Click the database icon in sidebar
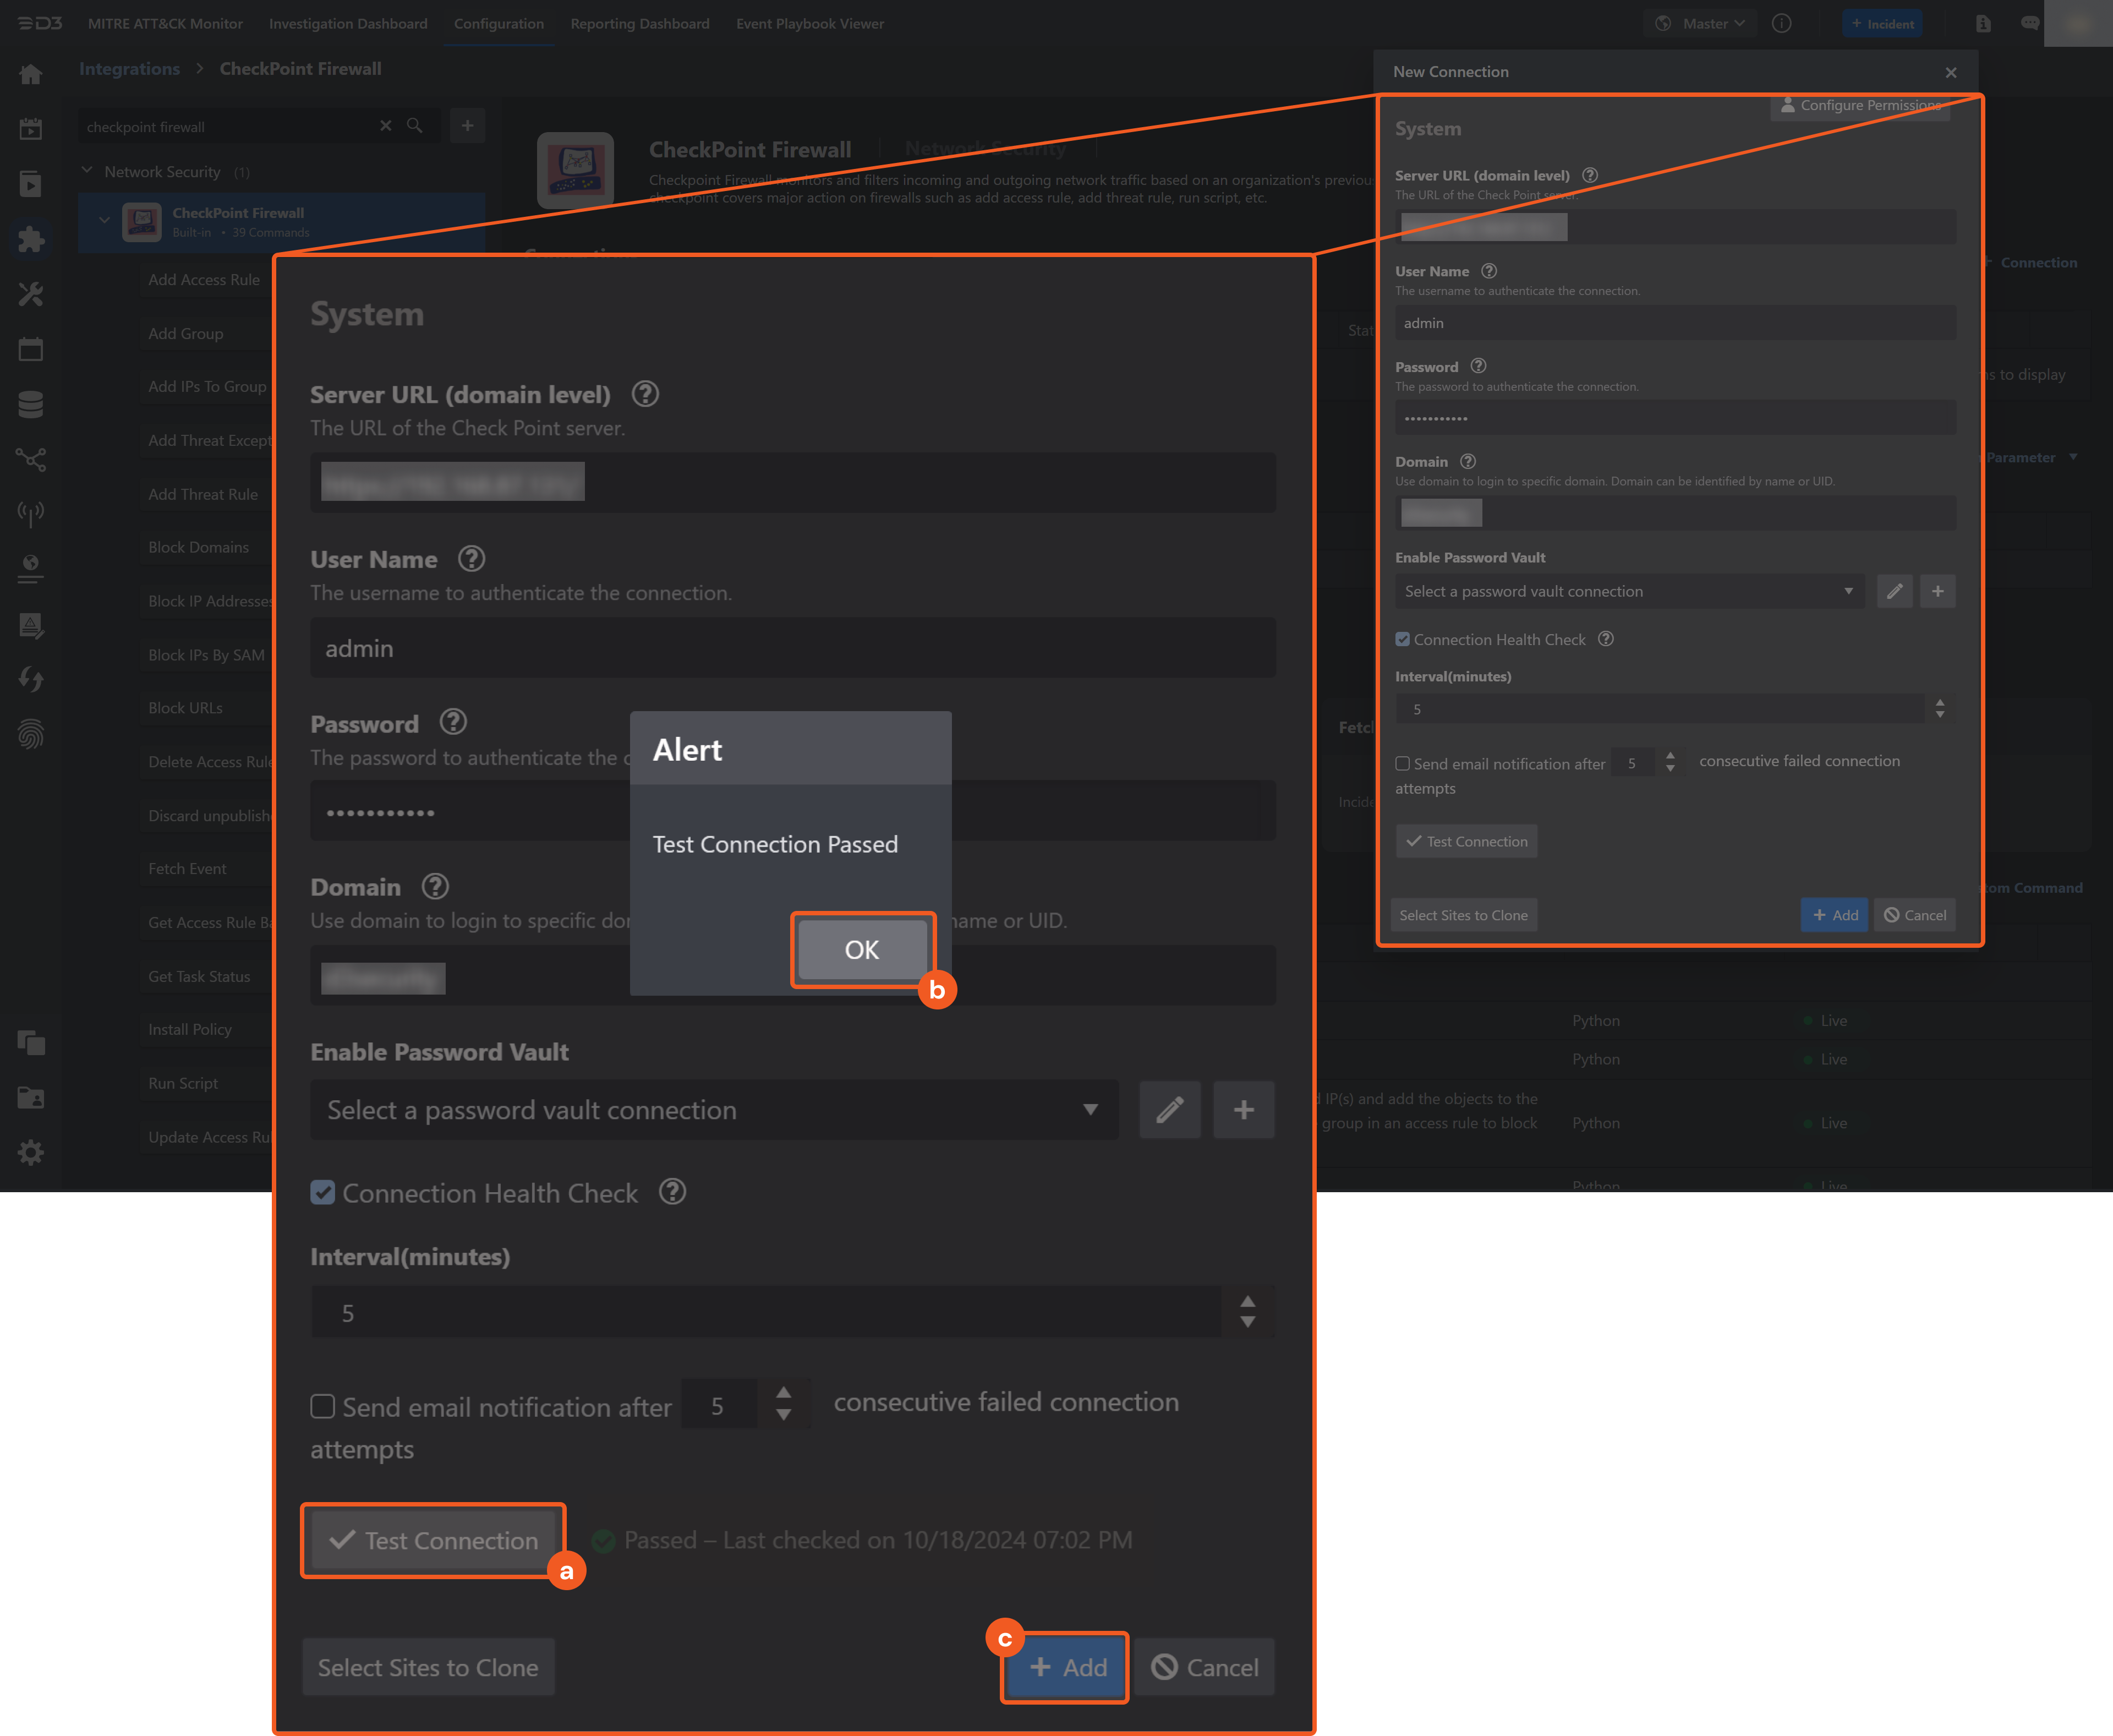 32,404
